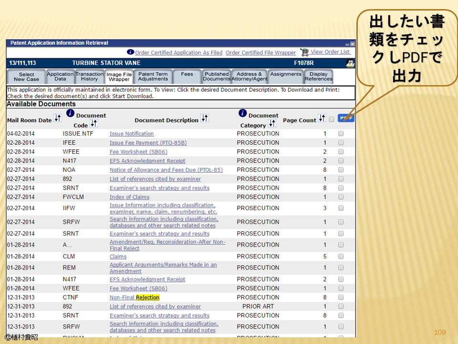458x344 pixels.
Task: Sort by Document Description arrows
Action: (x=205, y=118)
